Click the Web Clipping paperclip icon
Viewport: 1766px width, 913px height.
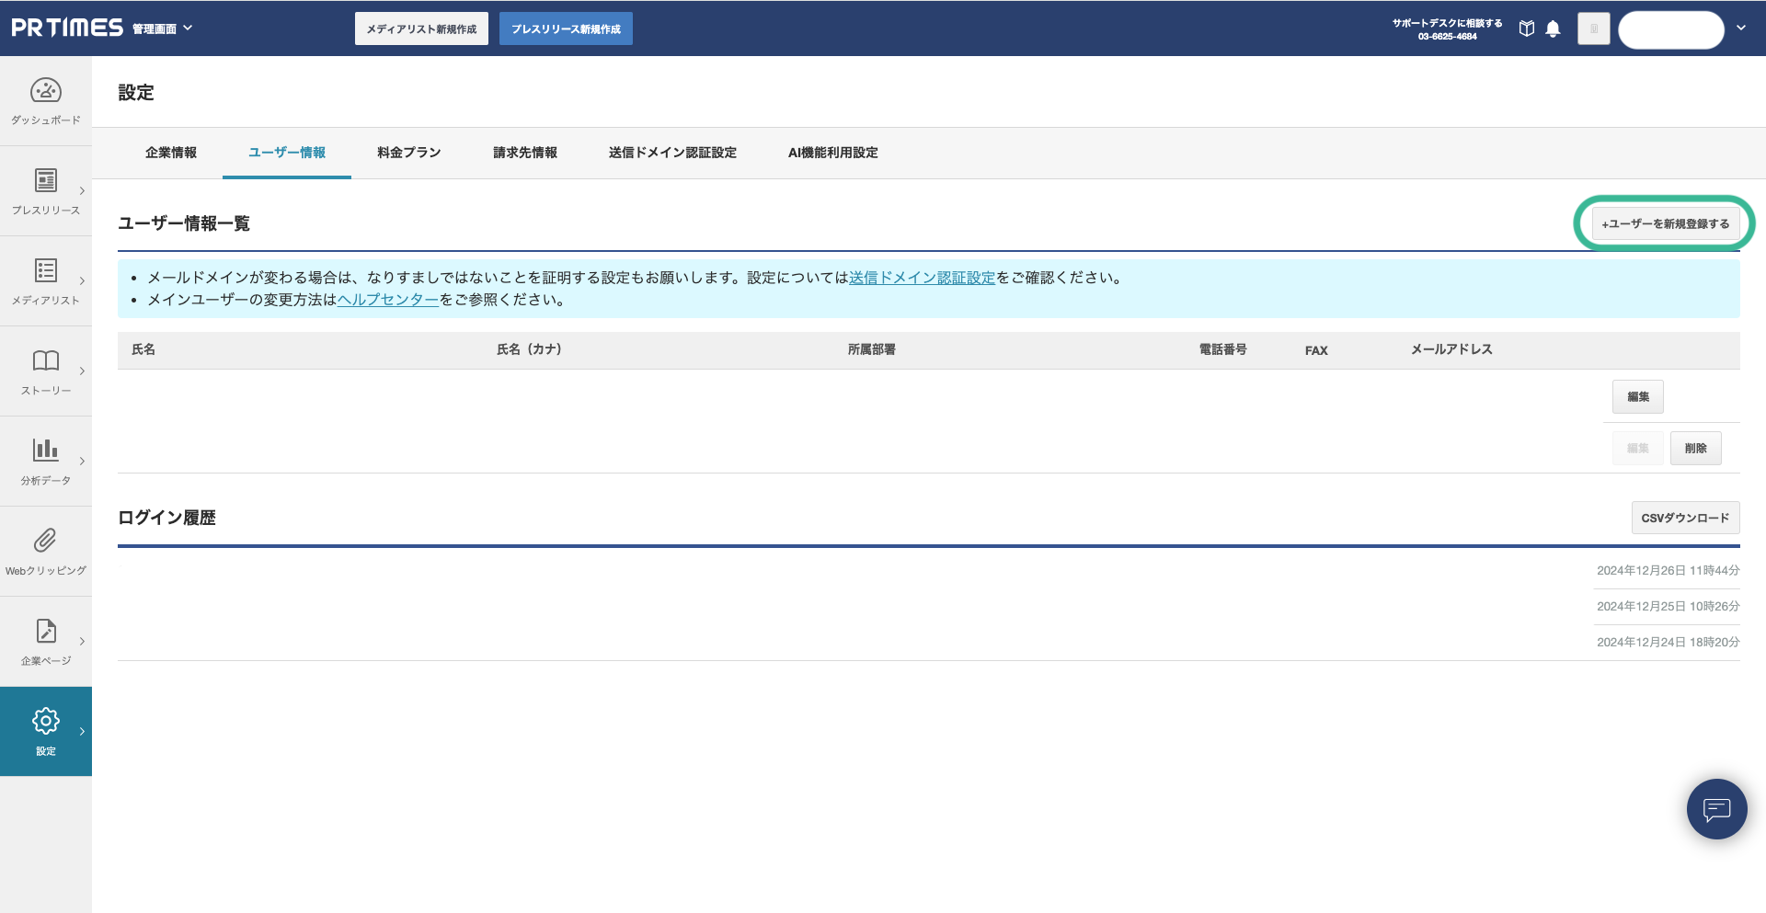tap(46, 541)
